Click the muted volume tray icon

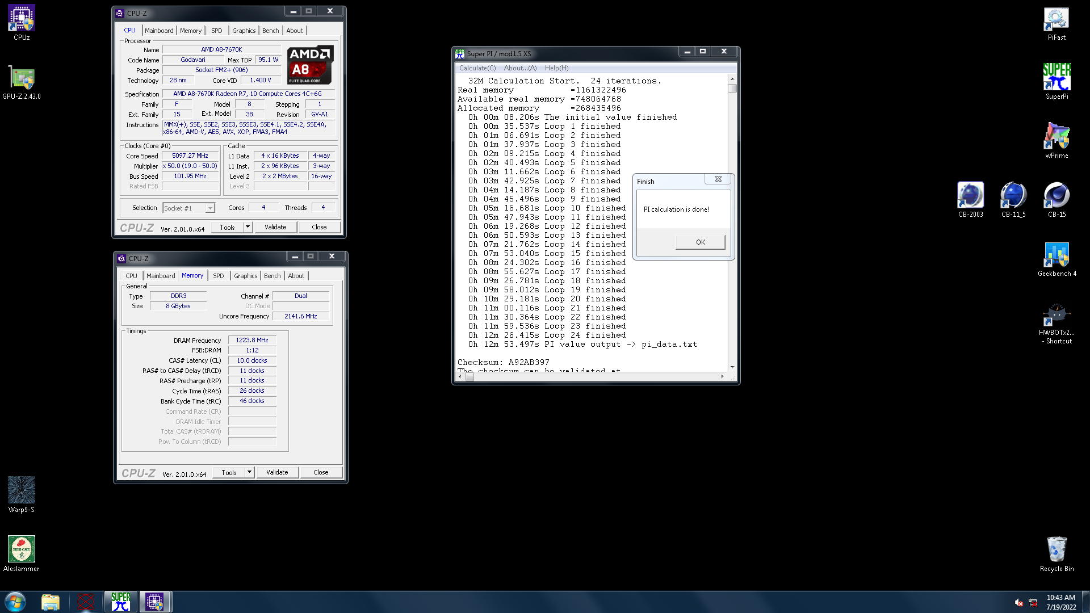1018,602
